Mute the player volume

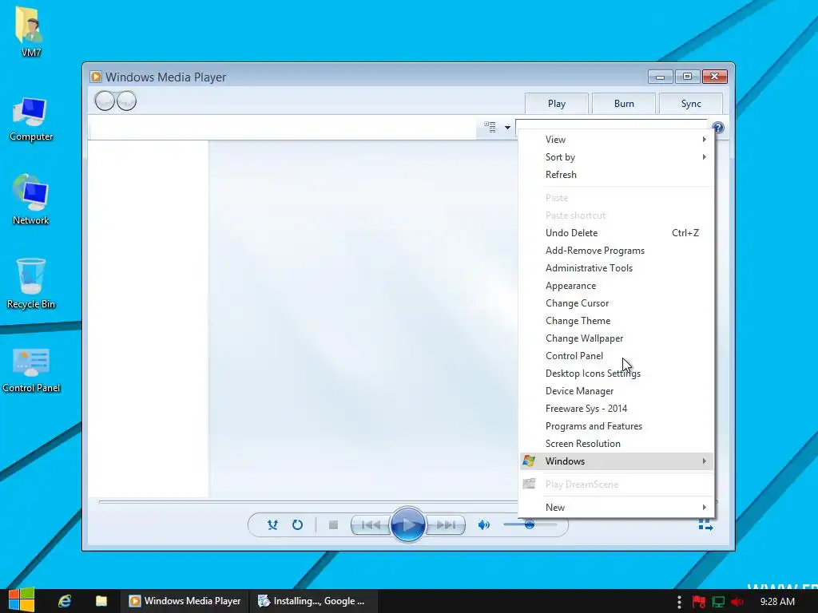[483, 525]
